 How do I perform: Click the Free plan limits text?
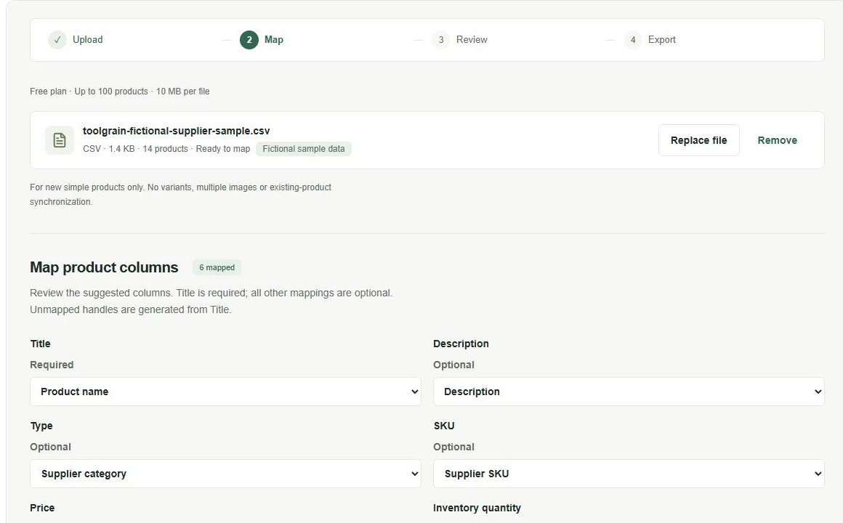(119, 92)
